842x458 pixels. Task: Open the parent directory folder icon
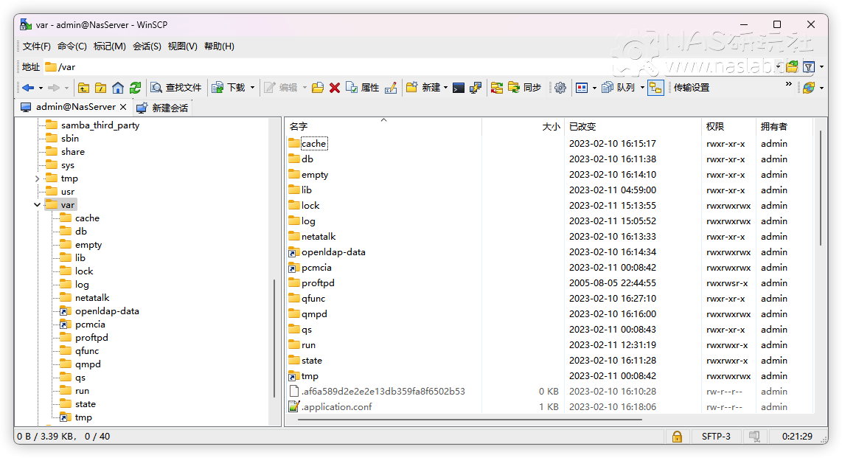tap(84, 88)
